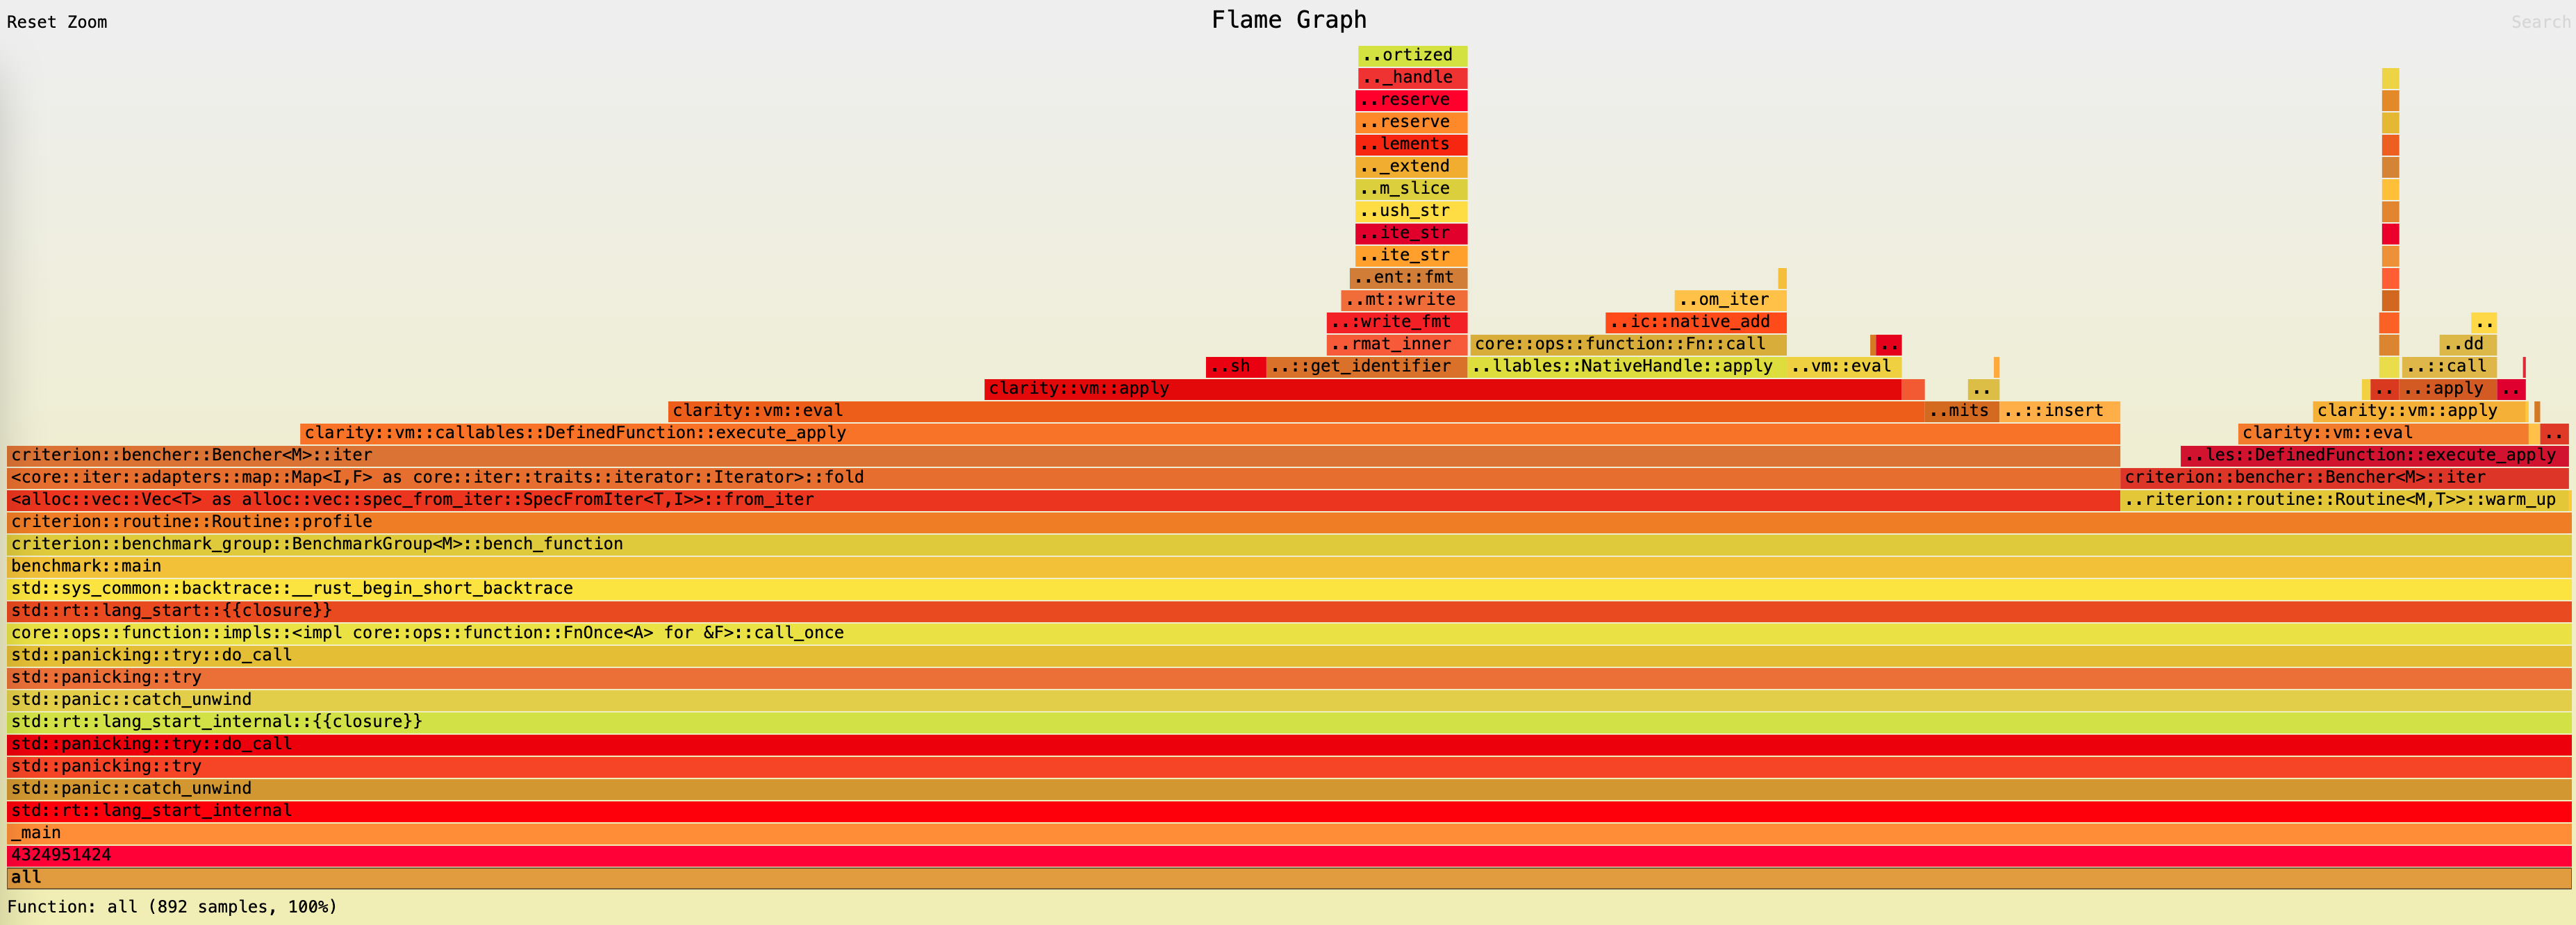Zoom into core::ops::function::Fn::call frame
The height and width of the screenshot is (925, 2576).
coord(1627,344)
